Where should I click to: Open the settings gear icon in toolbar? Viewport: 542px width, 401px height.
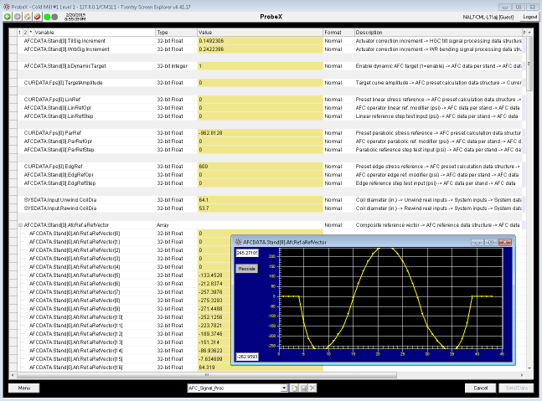click(x=37, y=17)
